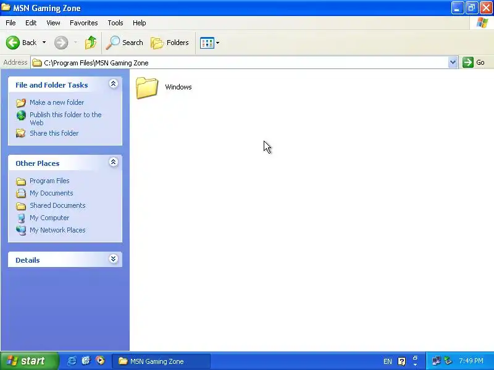Close the MSN Gaming Zone window
The height and width of the screenshot is (370, 494).
[486, 8]
